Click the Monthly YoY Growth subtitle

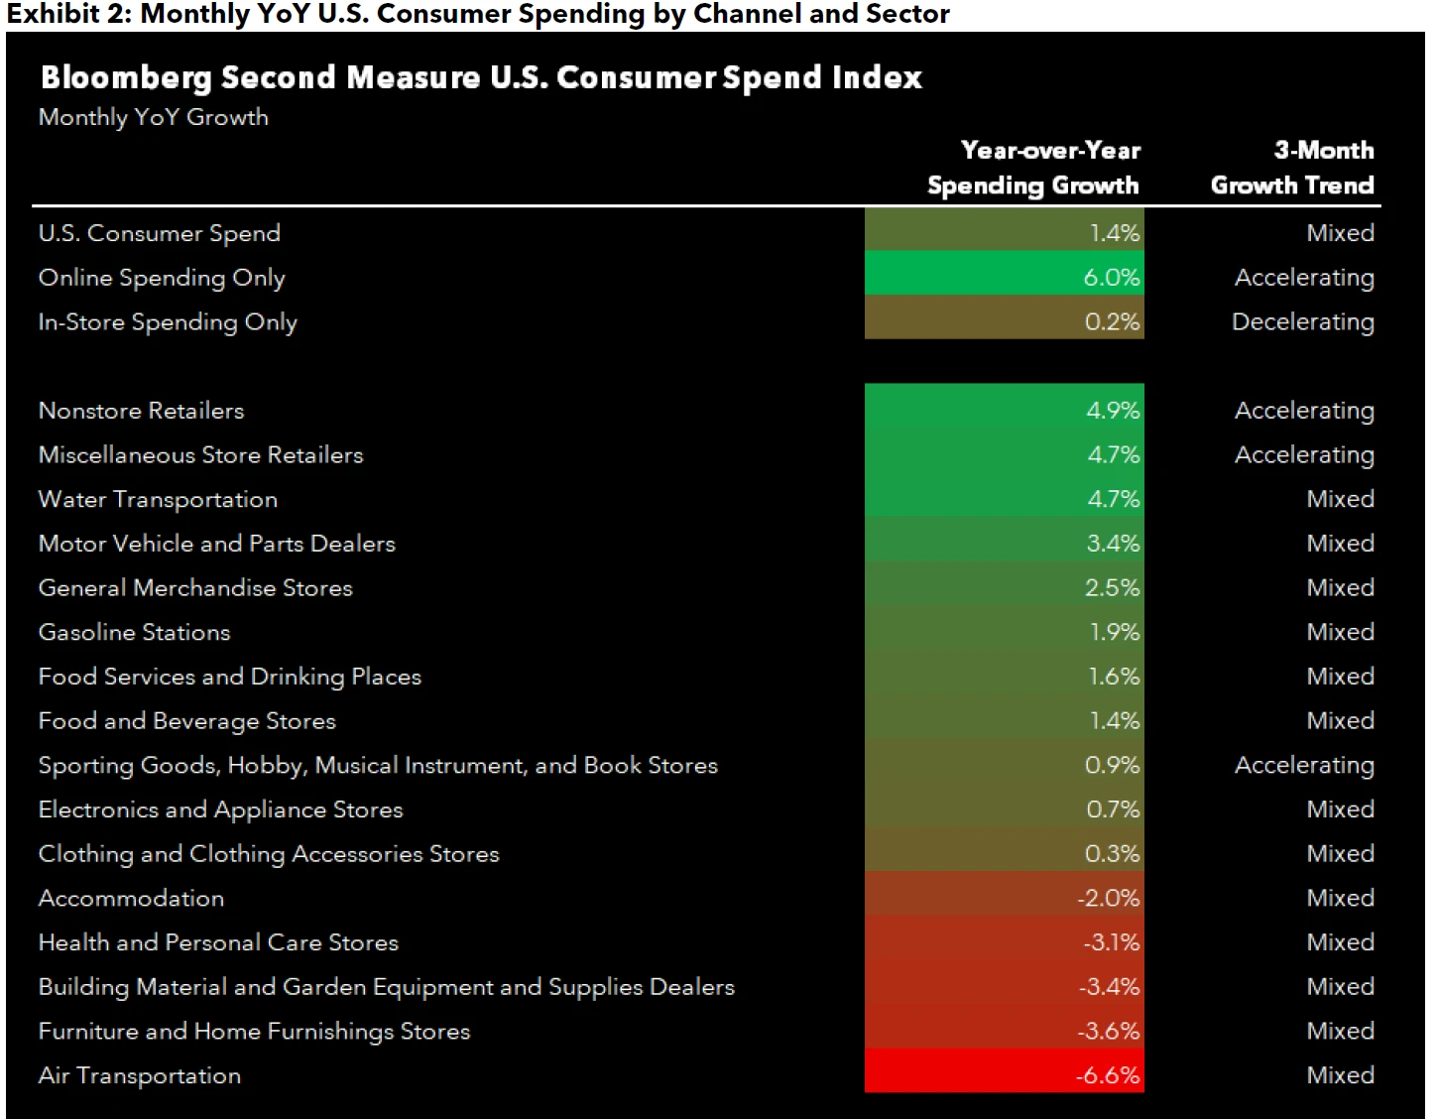point(153,117)
